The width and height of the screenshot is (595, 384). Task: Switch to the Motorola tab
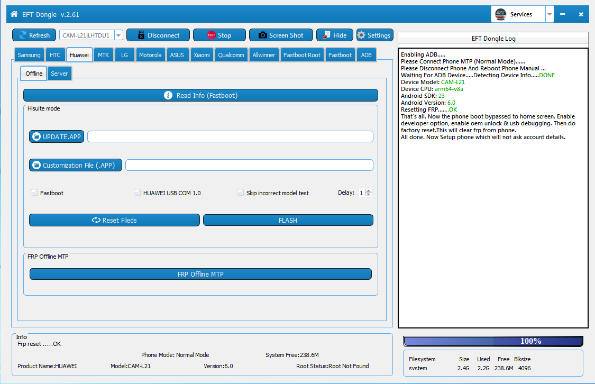pyautogui.click(x=150, y=55)
